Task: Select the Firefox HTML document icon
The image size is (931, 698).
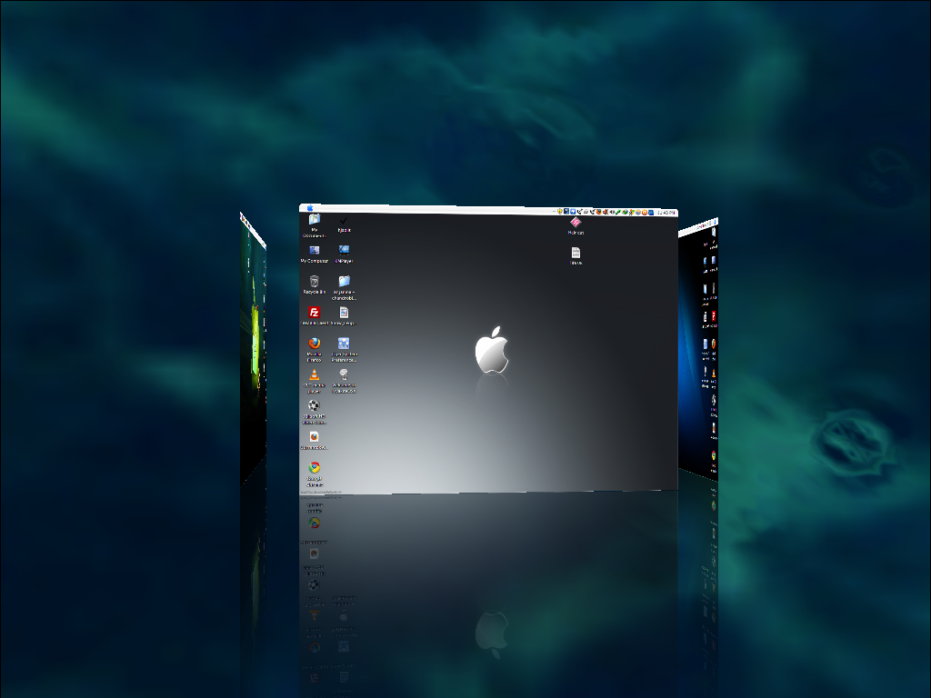Action: pyautogui.click(x=314, y=436)
